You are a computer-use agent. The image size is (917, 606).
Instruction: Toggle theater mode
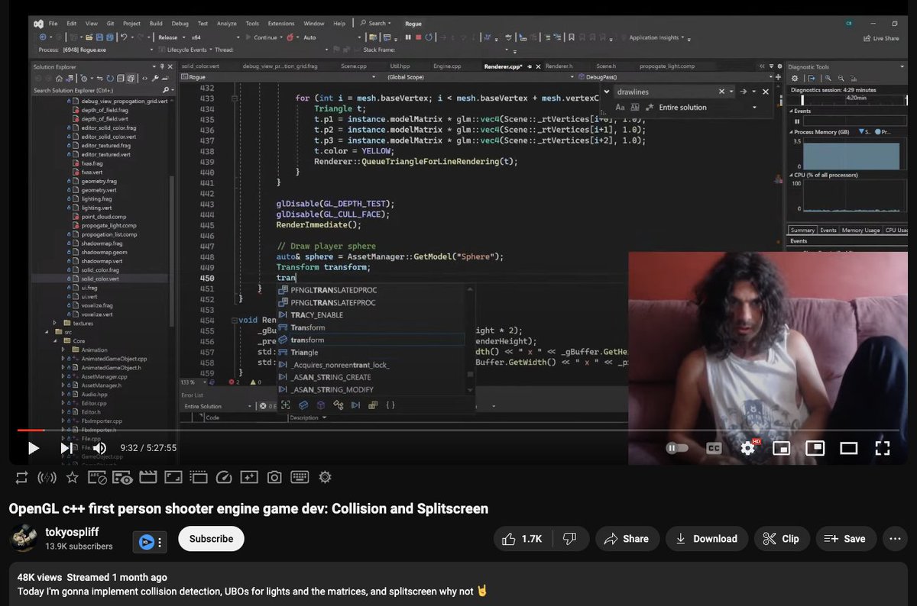coord(849,448)
